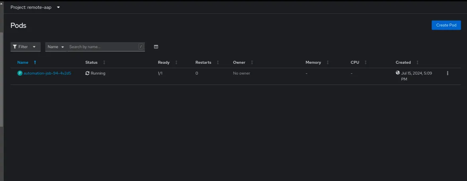Focus the Search by name field
This screenshot has width=467, height=181.
[103, 47]
